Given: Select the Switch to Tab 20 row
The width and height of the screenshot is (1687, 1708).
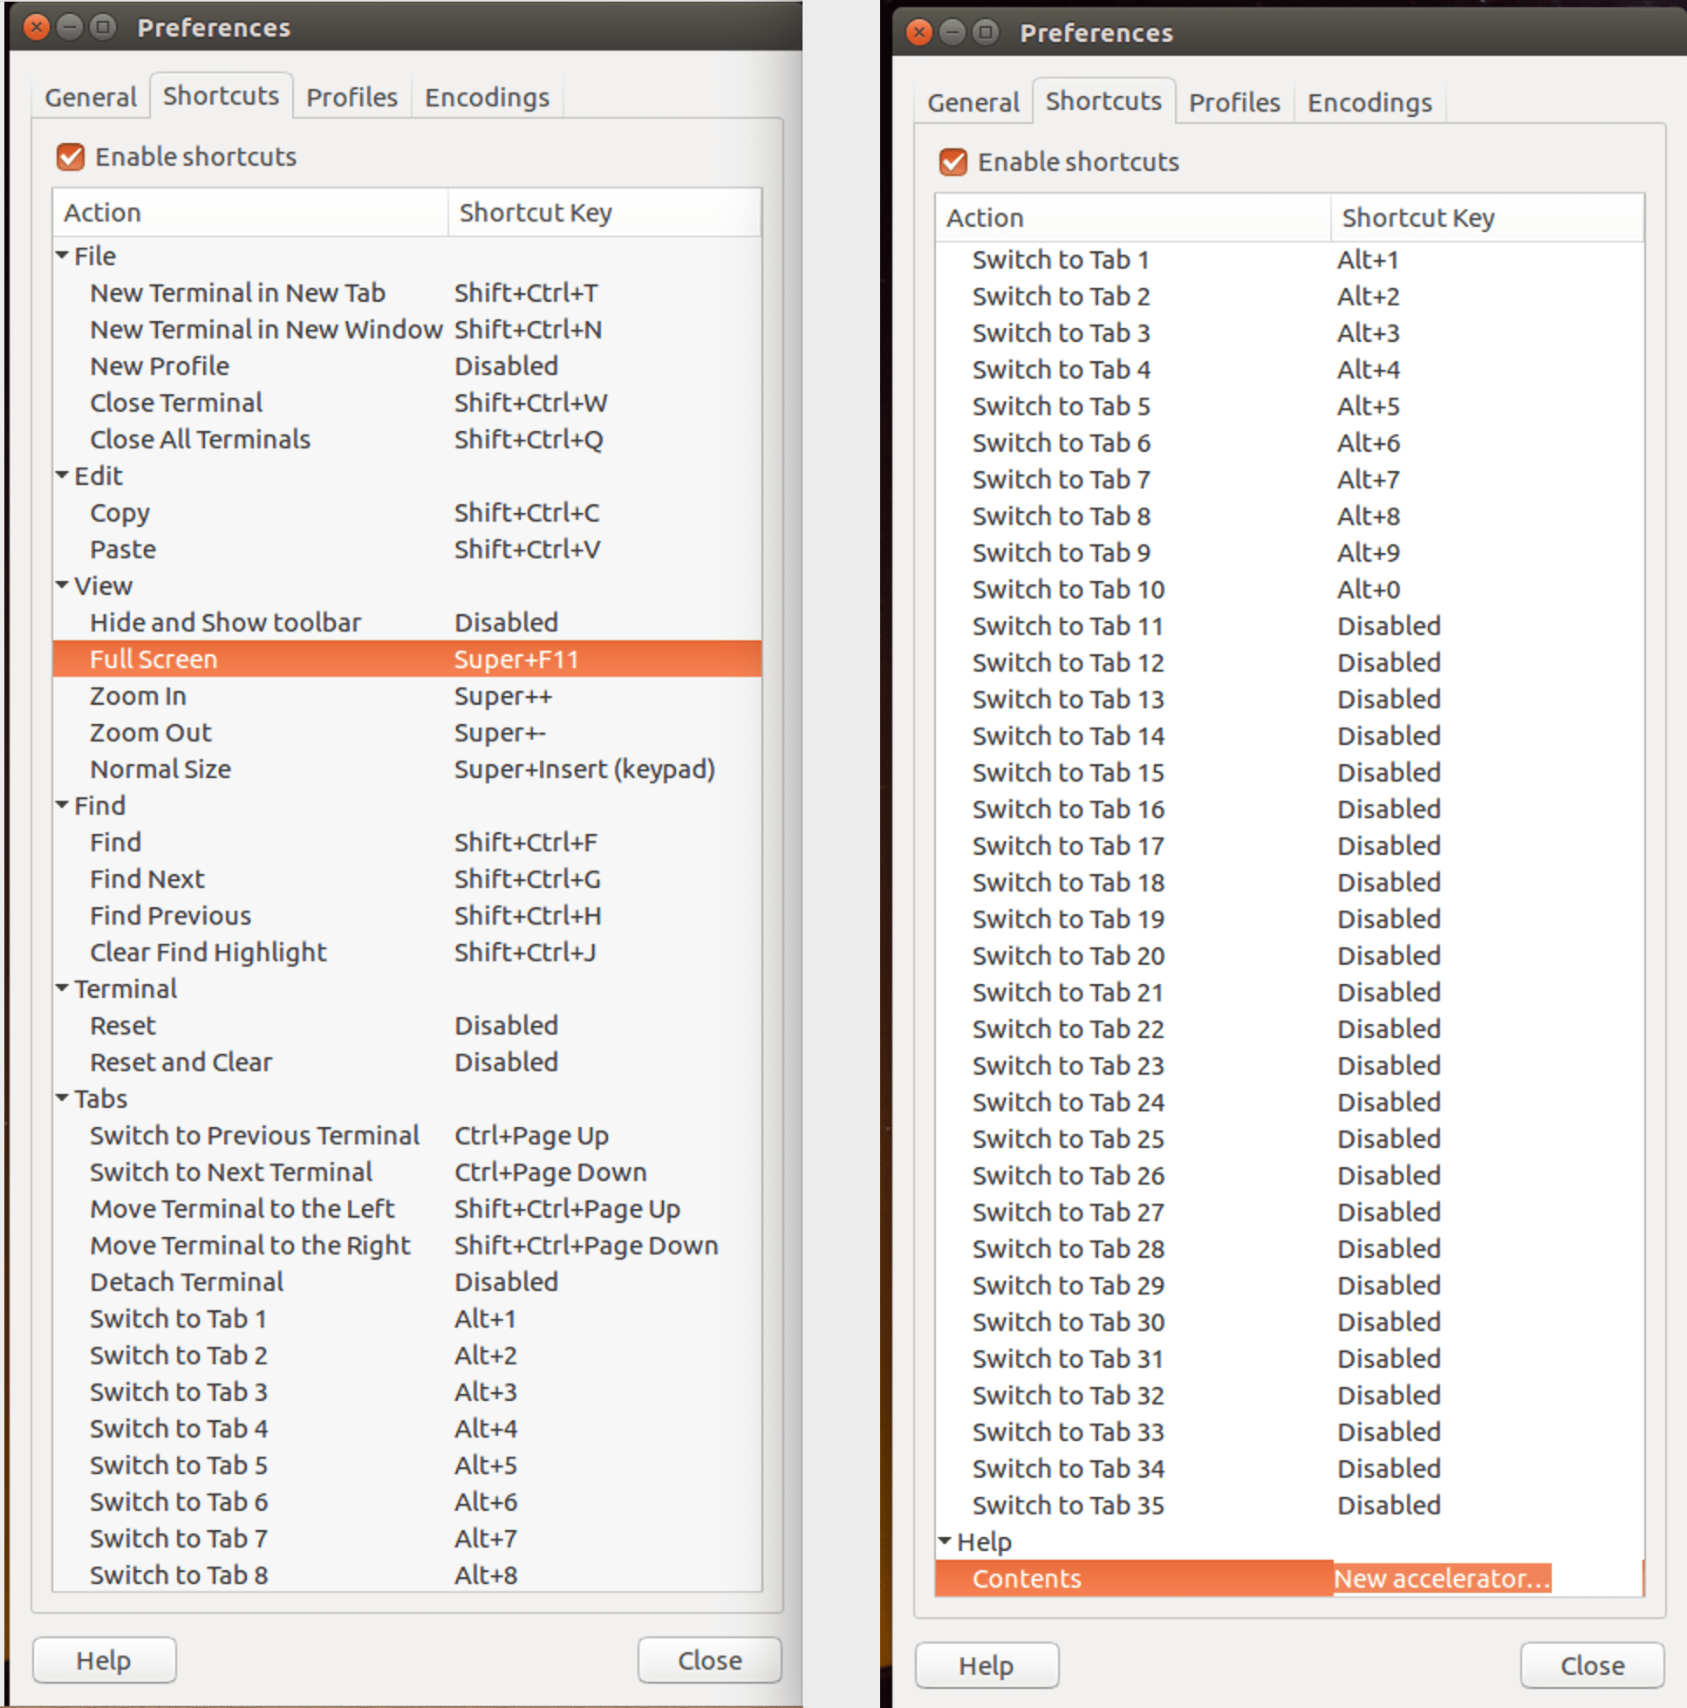Looking at the screenshot, I should pyautogui.click(x=1289, y=956).
